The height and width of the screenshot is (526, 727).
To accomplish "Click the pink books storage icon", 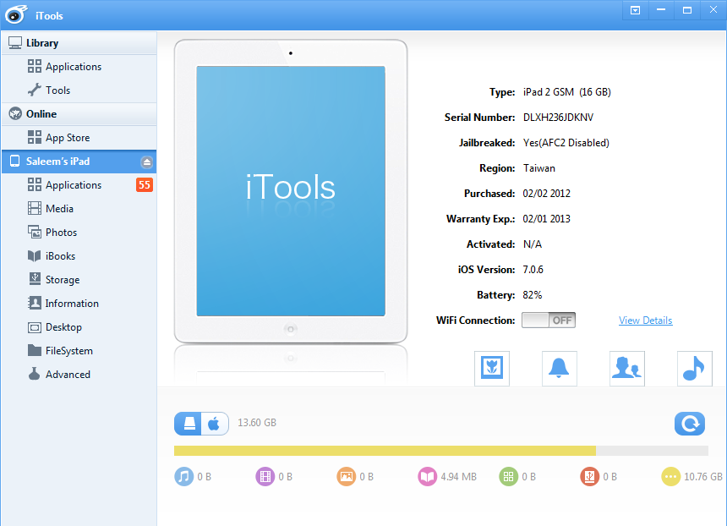I will [x=427, y=476].
